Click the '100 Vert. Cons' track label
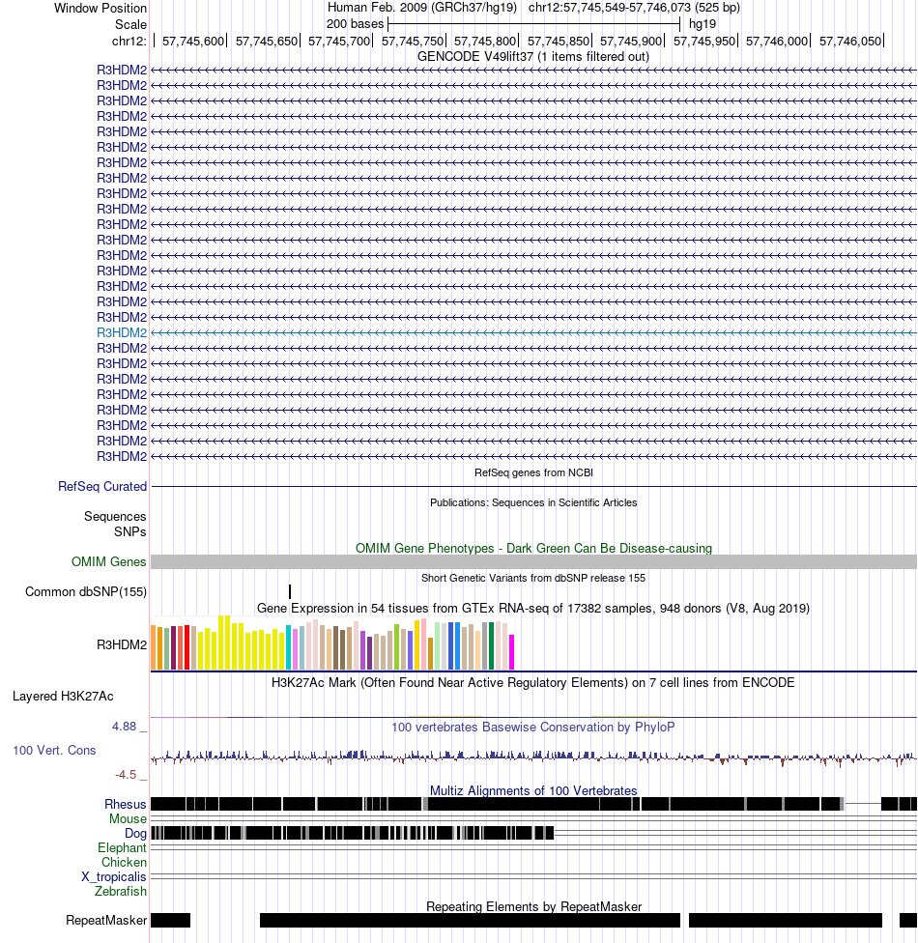Viewport: 918px width, 943px height. pos(54,751)
